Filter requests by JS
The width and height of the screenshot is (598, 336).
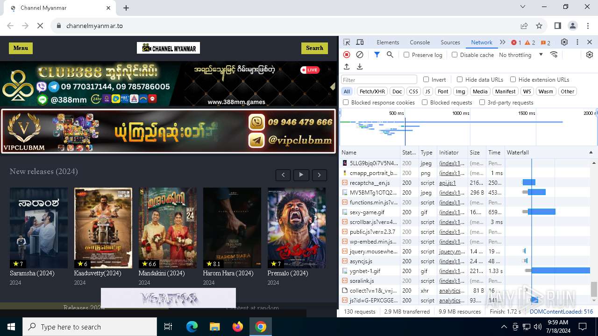(x=427, y=91)
